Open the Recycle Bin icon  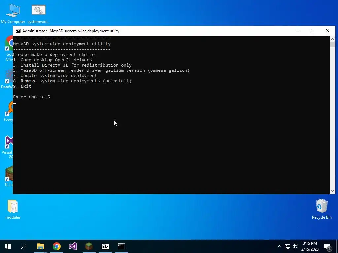point(321,209)
